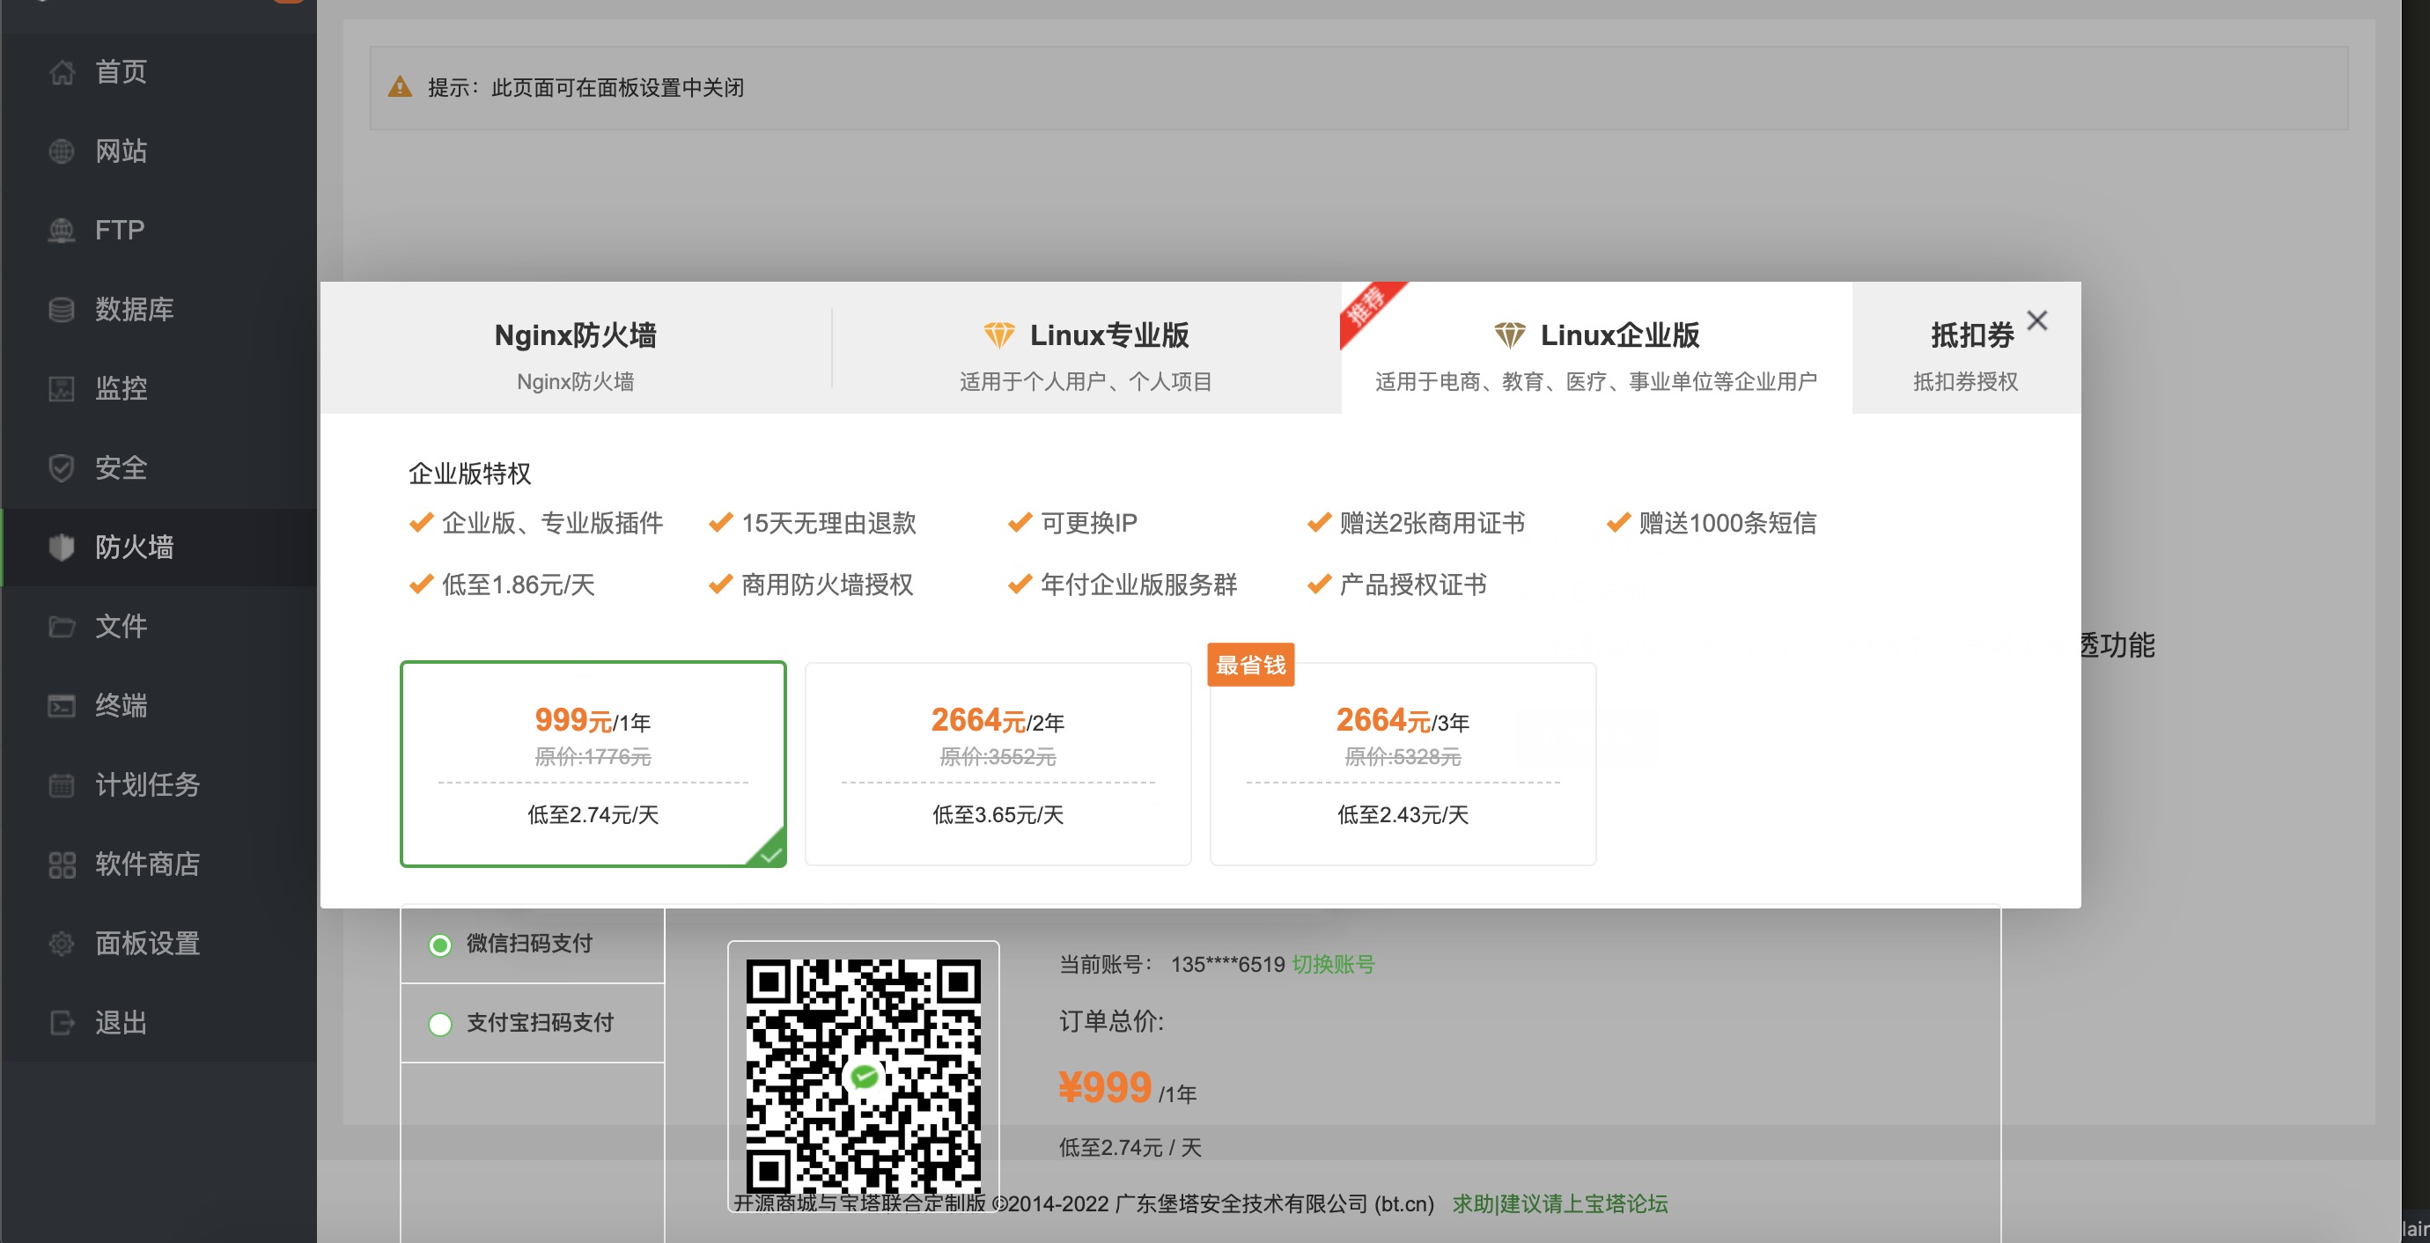Click the 最省钱 badge
The image size is (2430, 1243).
click(1250, 665)
